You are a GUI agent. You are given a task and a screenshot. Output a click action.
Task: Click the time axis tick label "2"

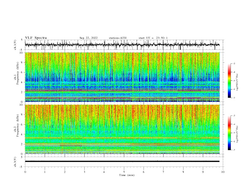click(65, 172)
